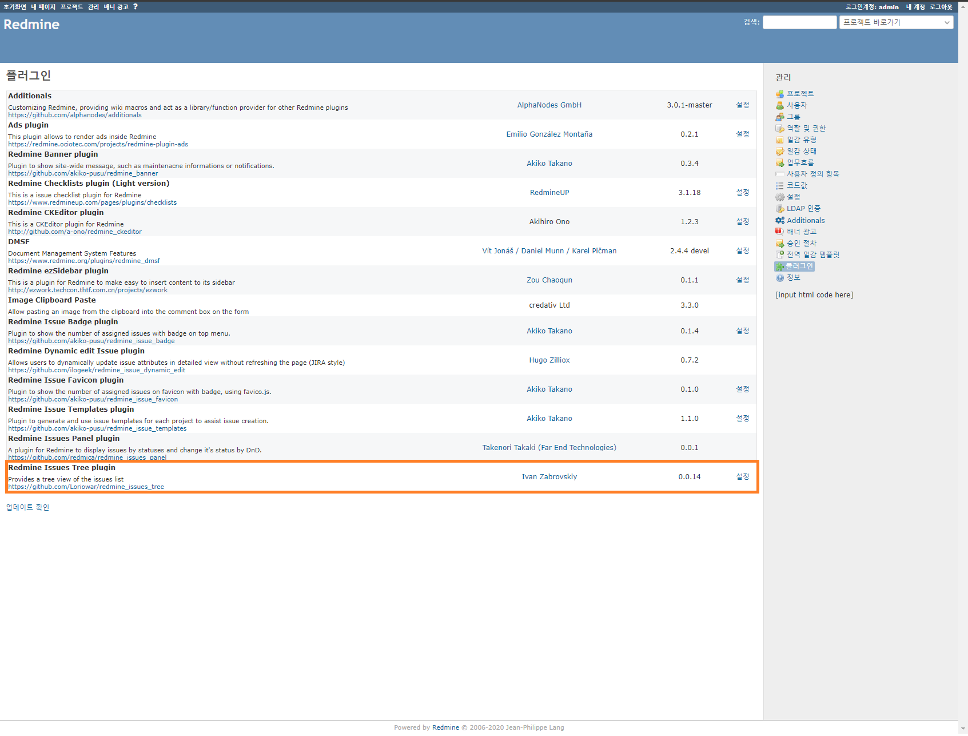The image size is (968, 736).
Task: Select the 일감 유형 tracker icon
Action: pyautogui.click(x=780, y=140)
